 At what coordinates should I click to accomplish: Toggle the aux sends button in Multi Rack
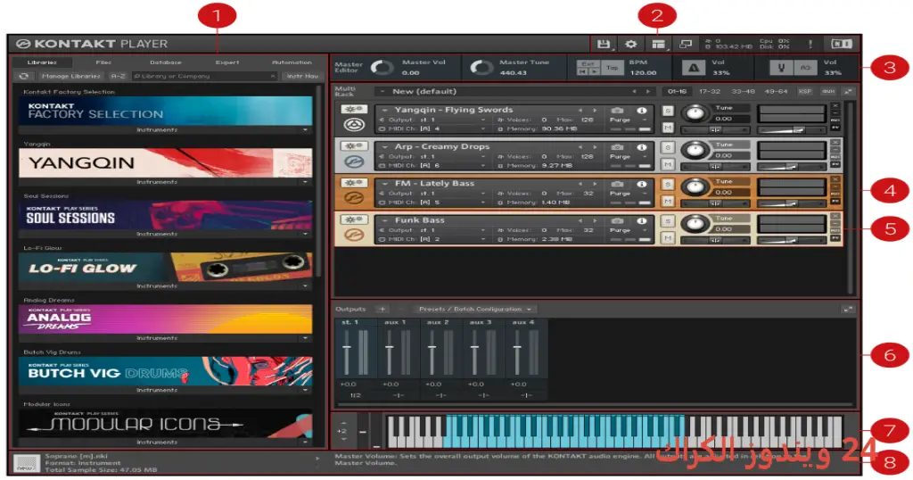[827, 92]
